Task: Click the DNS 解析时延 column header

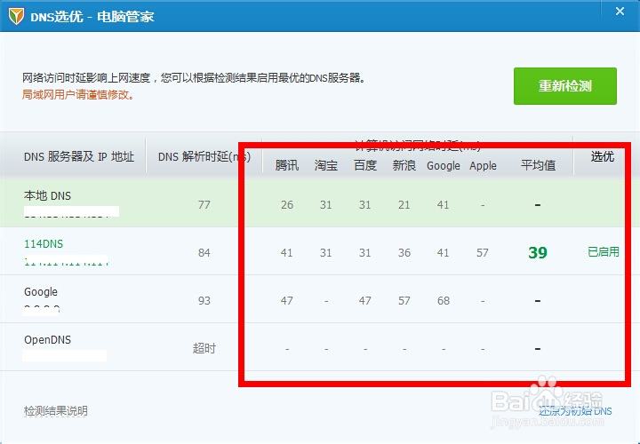Action: [204, 156]
